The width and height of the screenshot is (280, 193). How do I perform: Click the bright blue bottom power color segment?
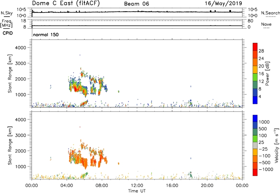pos(255,100)
